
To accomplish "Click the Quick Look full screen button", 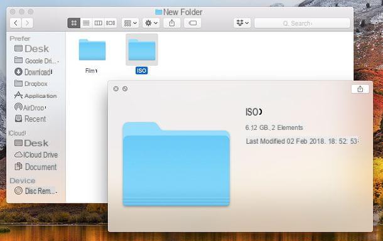I will [125, 88].
